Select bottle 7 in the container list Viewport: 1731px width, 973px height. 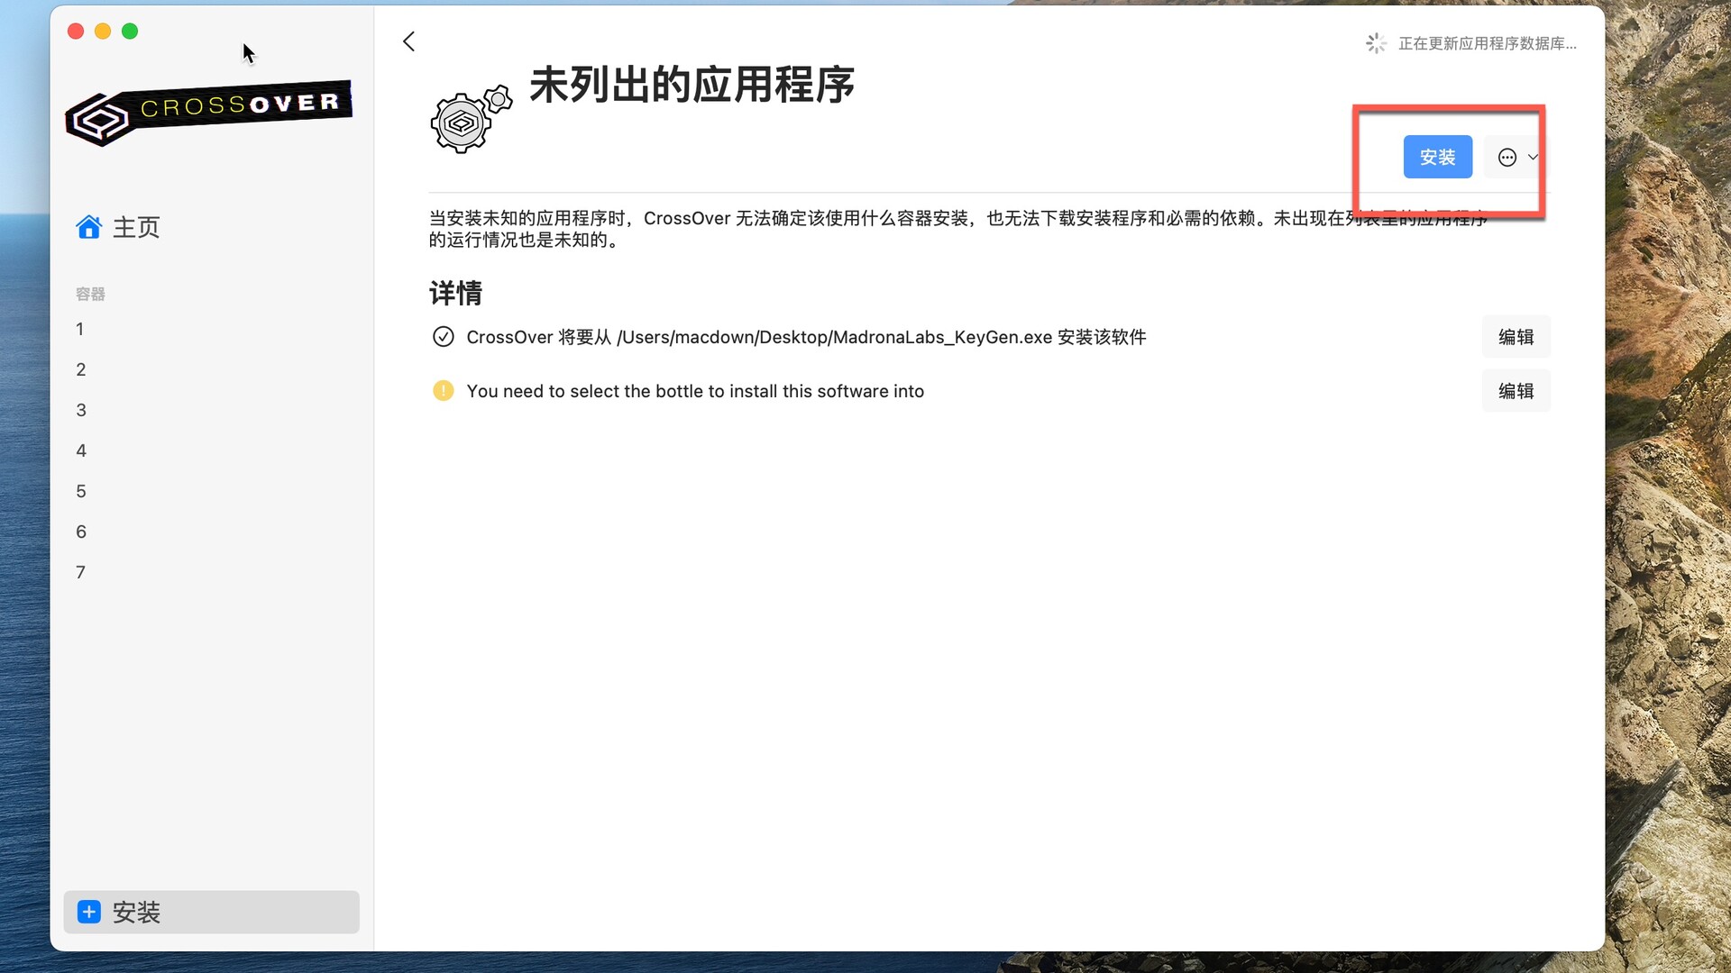[x=80, y=572]
